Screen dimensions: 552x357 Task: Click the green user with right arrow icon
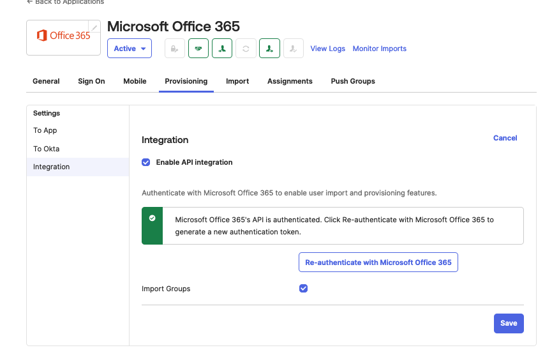[270, 49]
